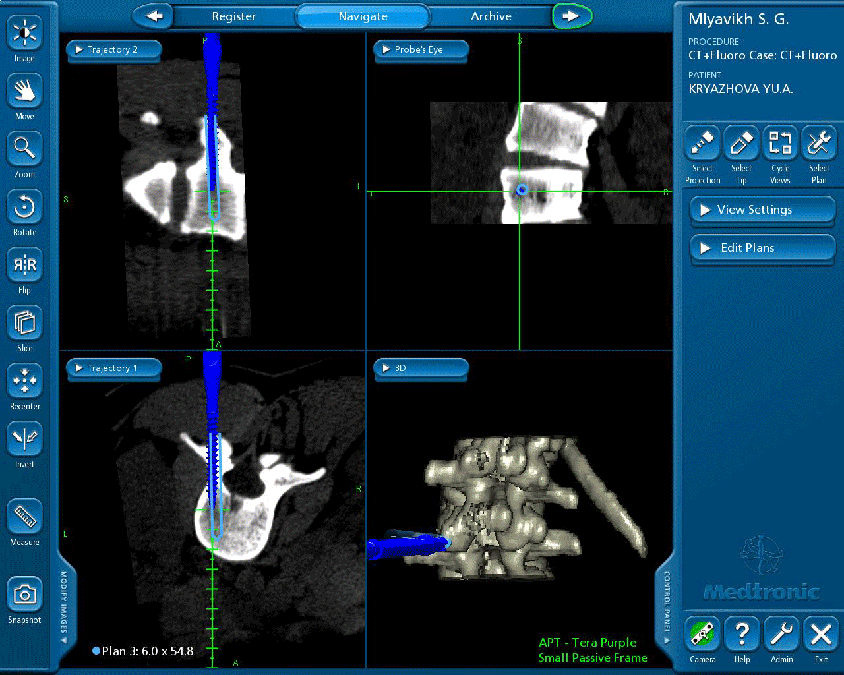Expand View Settings panel

pos(763,210)
